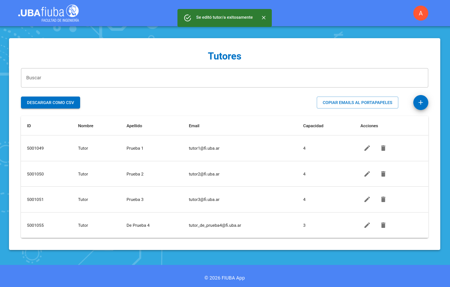Click the Capacidad column header
The width and height of the screenshot is (450, 287).
[313, 126]
